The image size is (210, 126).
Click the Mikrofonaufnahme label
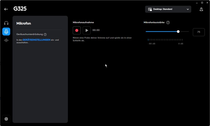click(83, 22)
